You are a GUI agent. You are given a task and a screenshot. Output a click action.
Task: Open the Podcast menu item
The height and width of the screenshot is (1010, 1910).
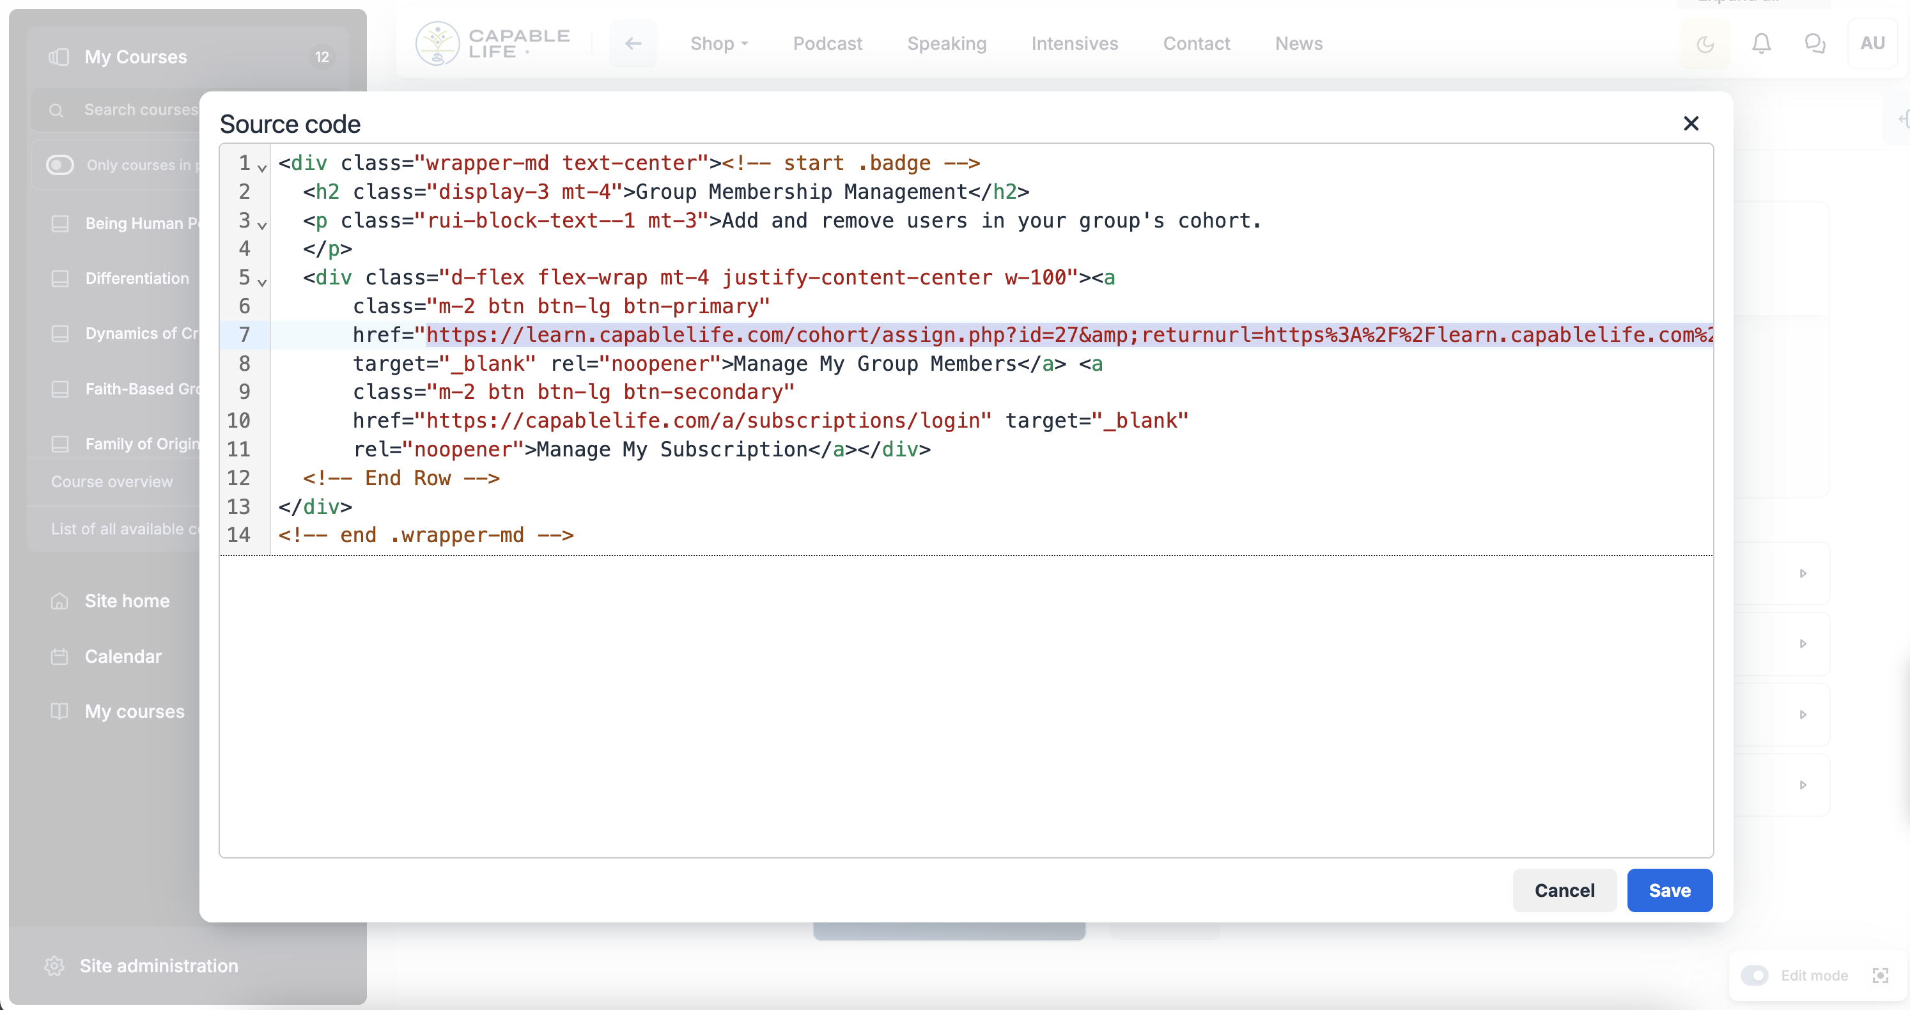[827, 43]
